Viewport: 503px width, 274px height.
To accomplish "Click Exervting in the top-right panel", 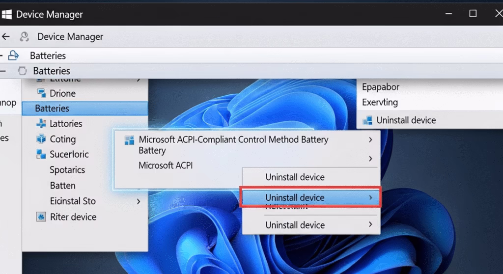I will [380, 103].
